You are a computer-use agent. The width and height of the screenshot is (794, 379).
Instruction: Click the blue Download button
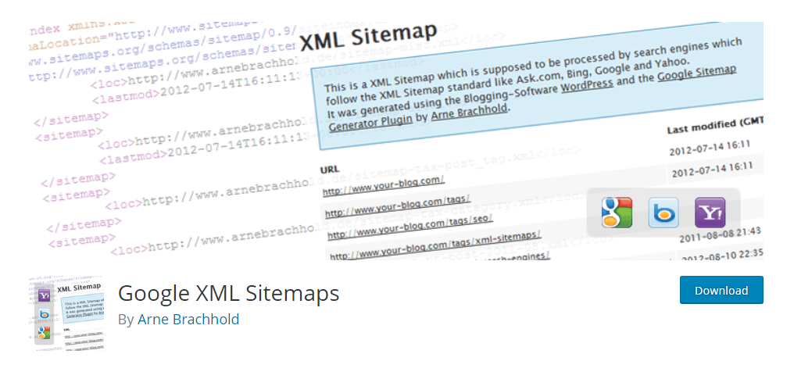pyautogui.click(x=721, y=290)
